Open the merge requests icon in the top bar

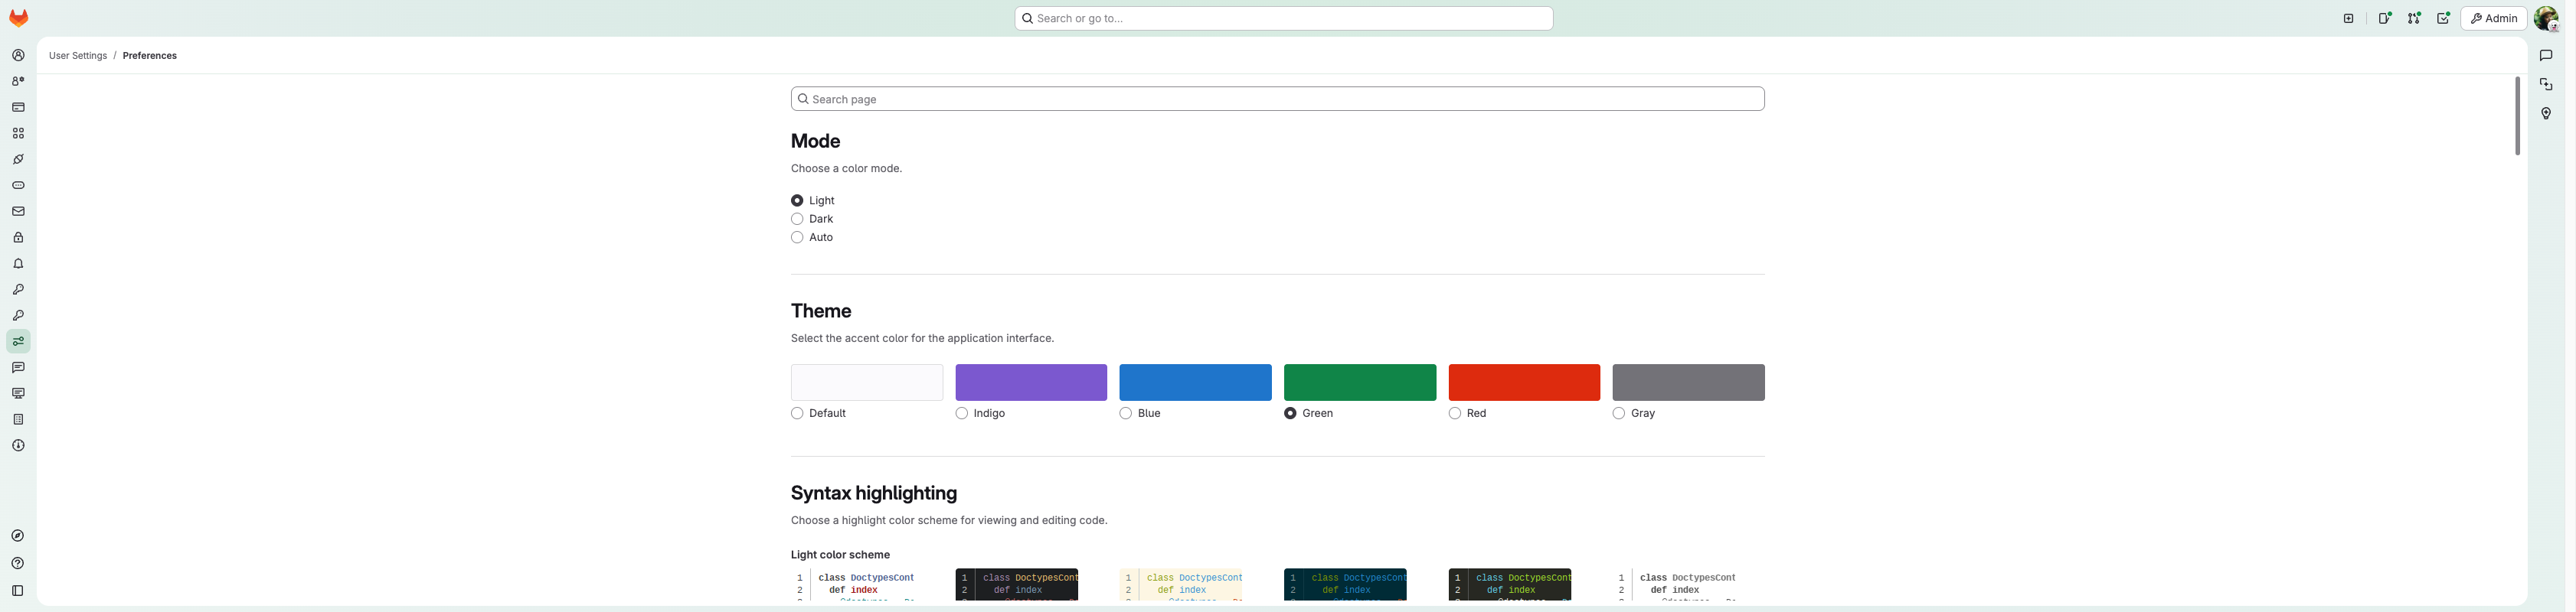point(2414,18)
